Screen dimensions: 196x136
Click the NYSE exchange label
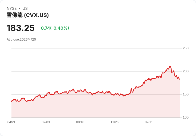[12, 8]
